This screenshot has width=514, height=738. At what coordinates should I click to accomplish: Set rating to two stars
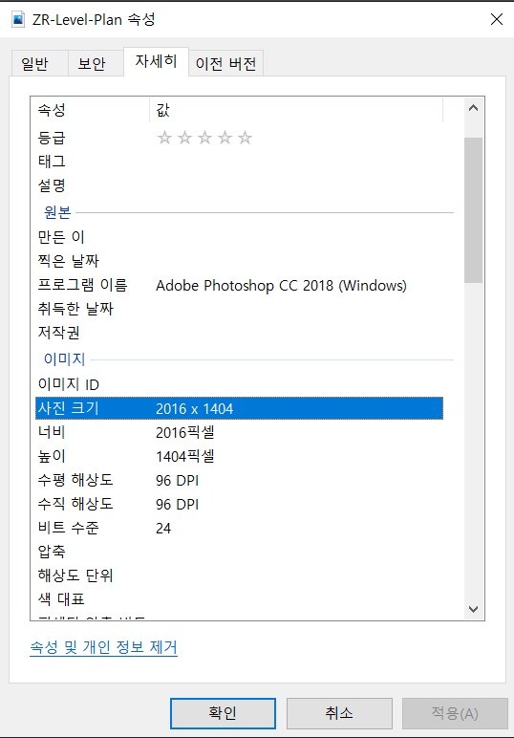[184, 138]
